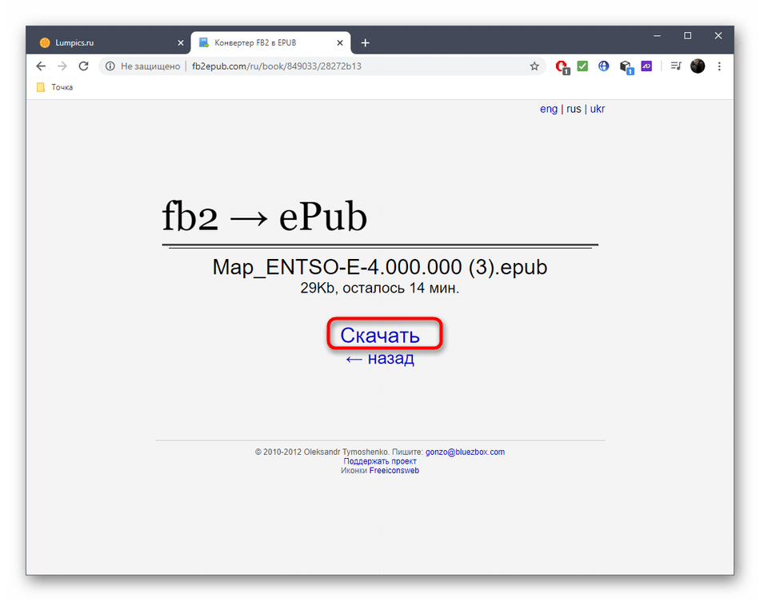Viewport: 760px width, 601px height.
Task: Click the ← назад link
Action: point(380,358)
